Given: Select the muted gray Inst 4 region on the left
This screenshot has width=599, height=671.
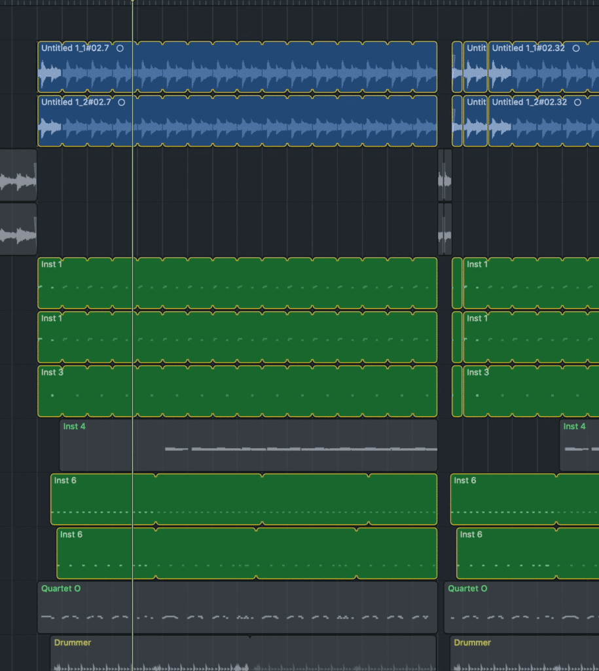Looking at the screenshot, I should point(248,445).
